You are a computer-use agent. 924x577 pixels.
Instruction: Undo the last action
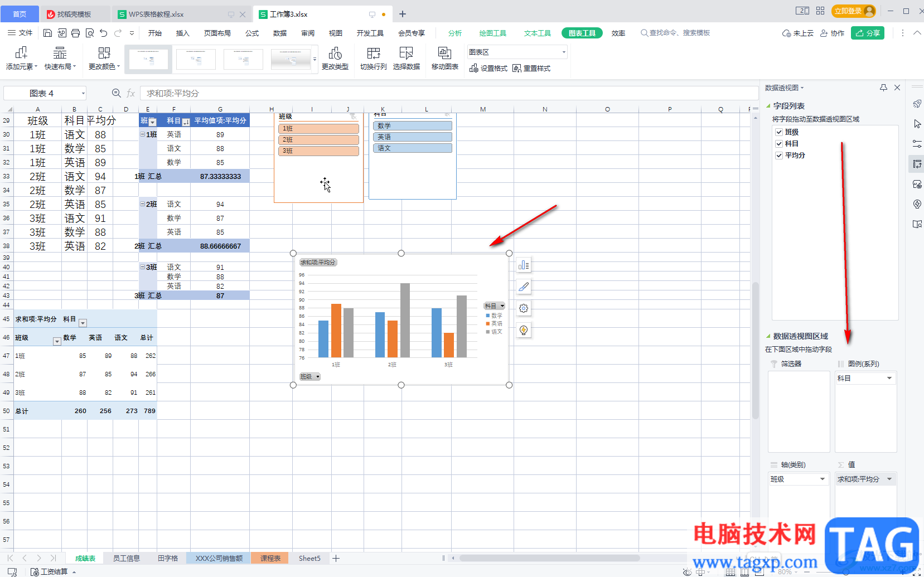point(104,33)
